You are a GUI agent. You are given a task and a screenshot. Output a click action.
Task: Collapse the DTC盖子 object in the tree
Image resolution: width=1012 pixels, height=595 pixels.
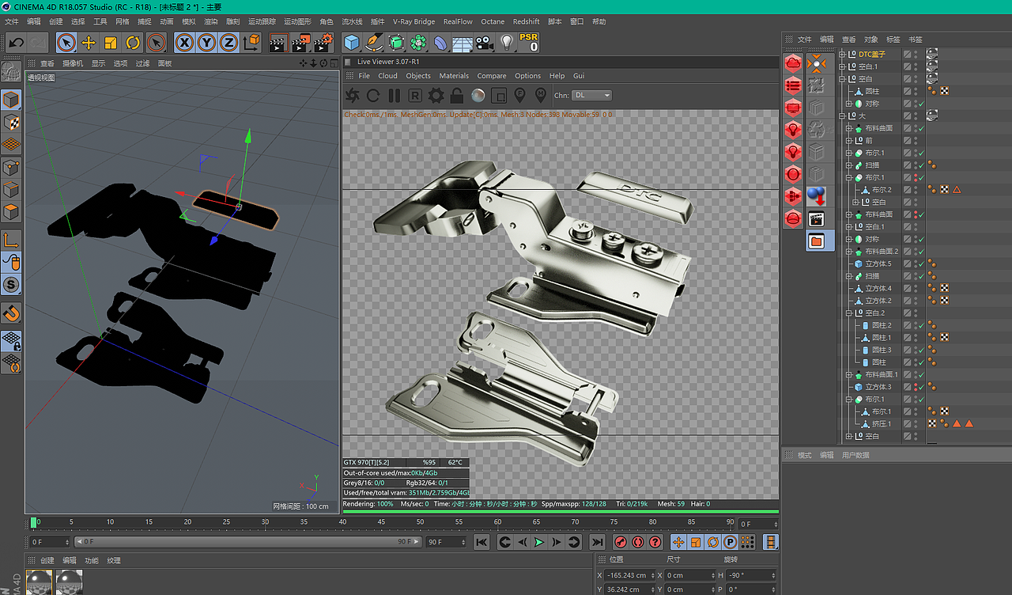843,55
